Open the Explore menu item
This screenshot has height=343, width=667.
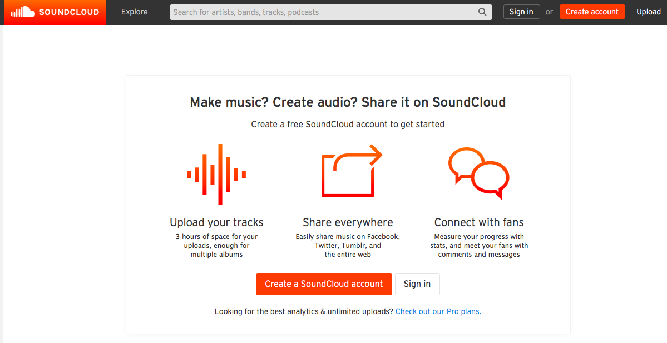tap(135, 12)
